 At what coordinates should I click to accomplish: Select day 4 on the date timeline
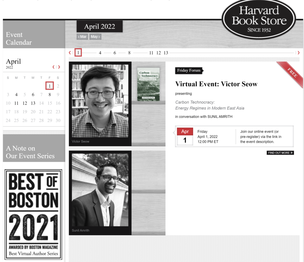pyautogui.click(x=100, y=53)
